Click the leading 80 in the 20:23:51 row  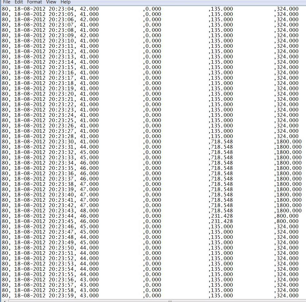pos(5,253)
